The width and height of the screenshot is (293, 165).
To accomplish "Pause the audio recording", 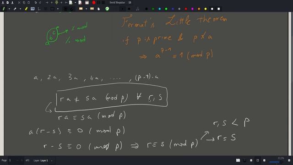I will click(x=98, y=3).
